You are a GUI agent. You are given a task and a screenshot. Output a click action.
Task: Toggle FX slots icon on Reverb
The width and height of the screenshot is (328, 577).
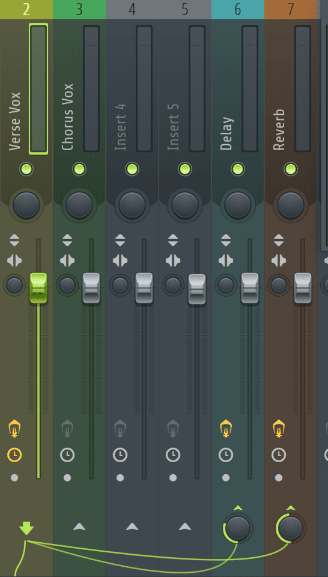(x=279, y=429)
